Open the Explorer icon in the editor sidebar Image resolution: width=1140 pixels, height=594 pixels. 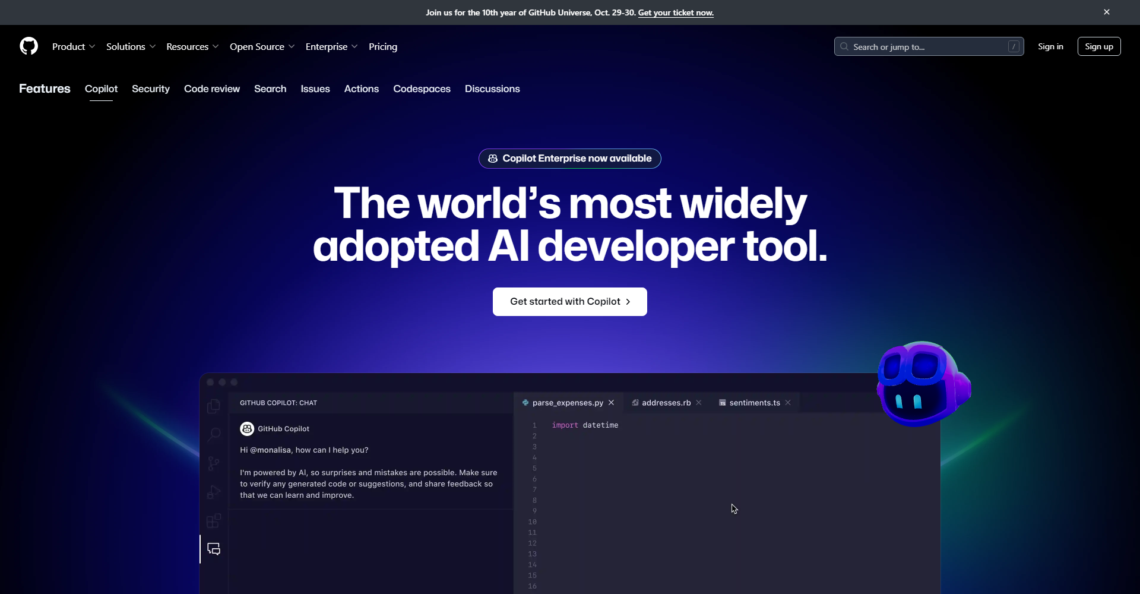pyautogui.click(x=214, y=406)
